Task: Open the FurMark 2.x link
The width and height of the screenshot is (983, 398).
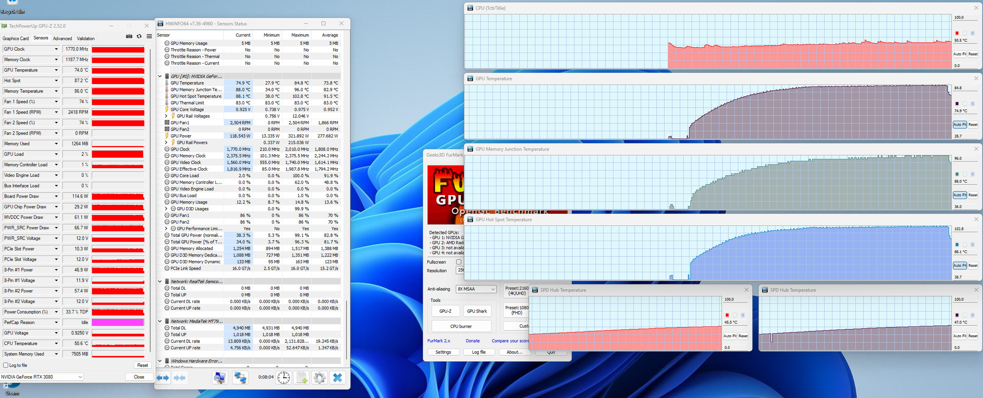Action: click(439, 341)
